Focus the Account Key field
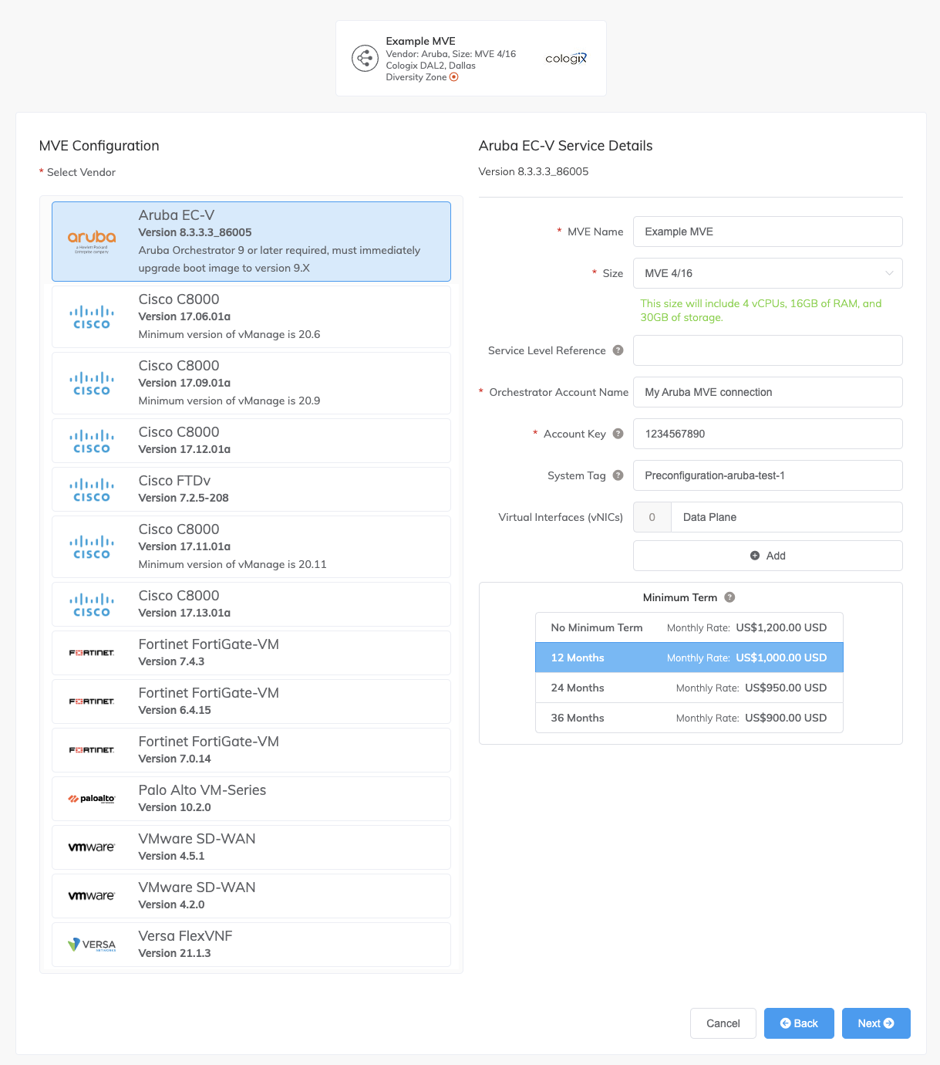This screenshot has width=940, height=1065. [x=767, y=434]
